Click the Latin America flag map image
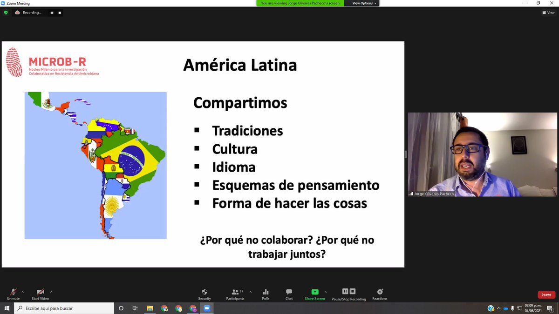Viewport: 559px width, 314px height. coord(95,165)
